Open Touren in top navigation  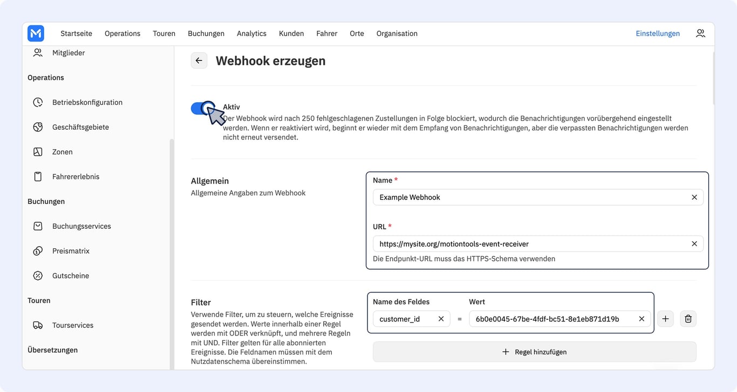(x=164, y=33)
